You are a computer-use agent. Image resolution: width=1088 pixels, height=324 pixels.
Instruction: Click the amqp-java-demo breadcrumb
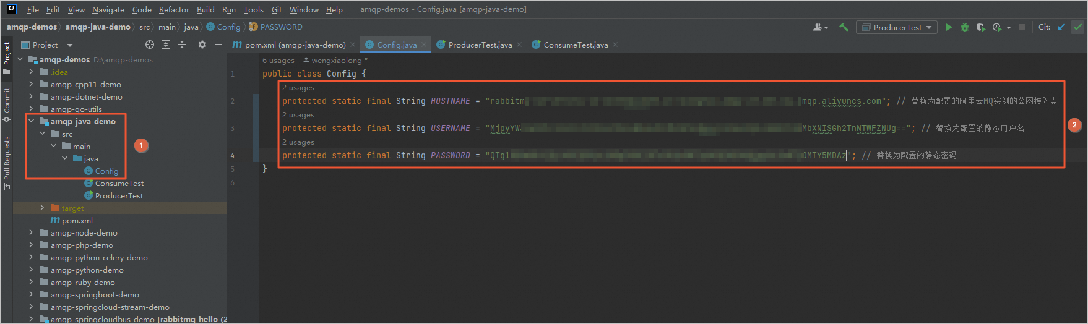tap(98, 27)
